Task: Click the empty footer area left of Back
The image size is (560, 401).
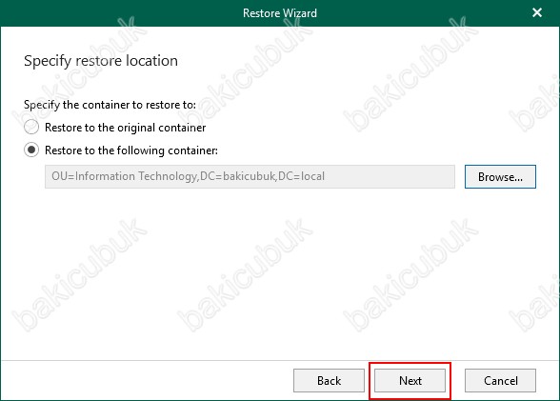Action: click(x=147, y=381)
